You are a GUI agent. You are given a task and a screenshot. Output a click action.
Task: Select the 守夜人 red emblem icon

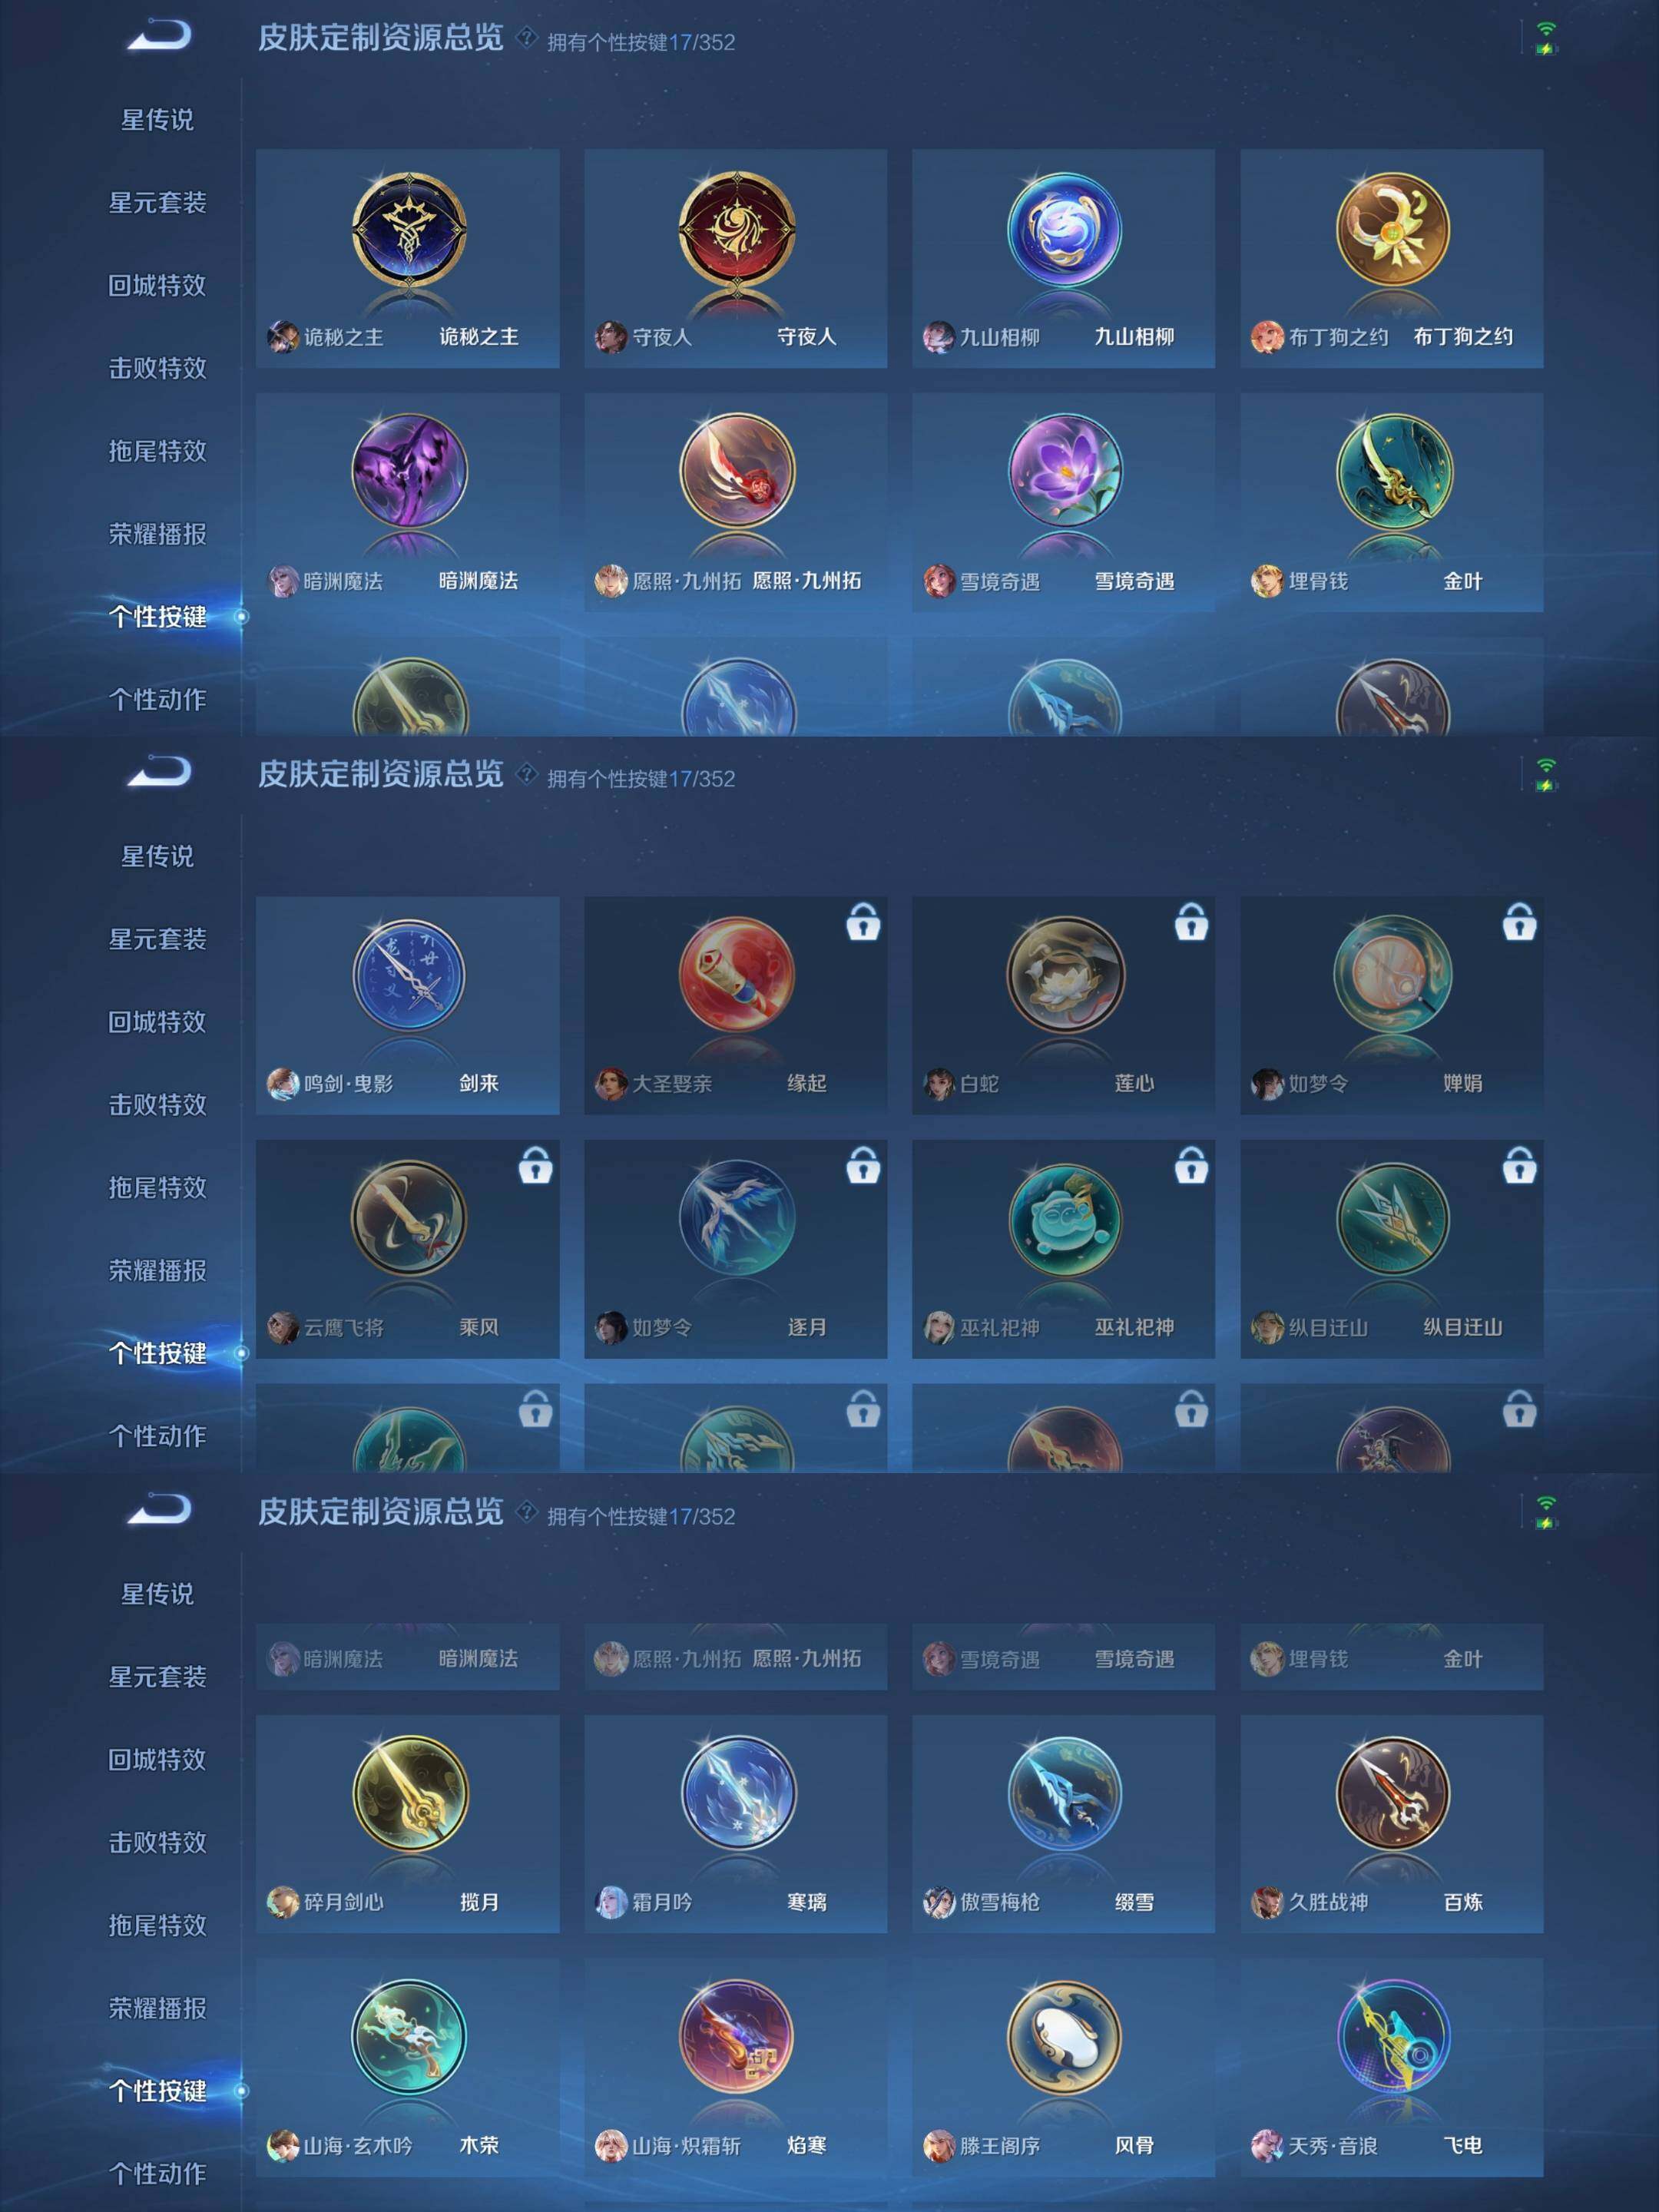click(x=736, y=229)
